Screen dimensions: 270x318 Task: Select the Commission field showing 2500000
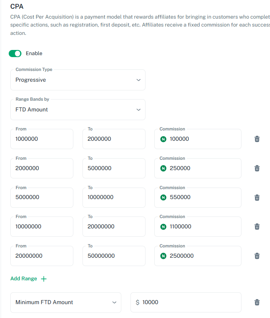pyautogui.click(x=202, y=256)
